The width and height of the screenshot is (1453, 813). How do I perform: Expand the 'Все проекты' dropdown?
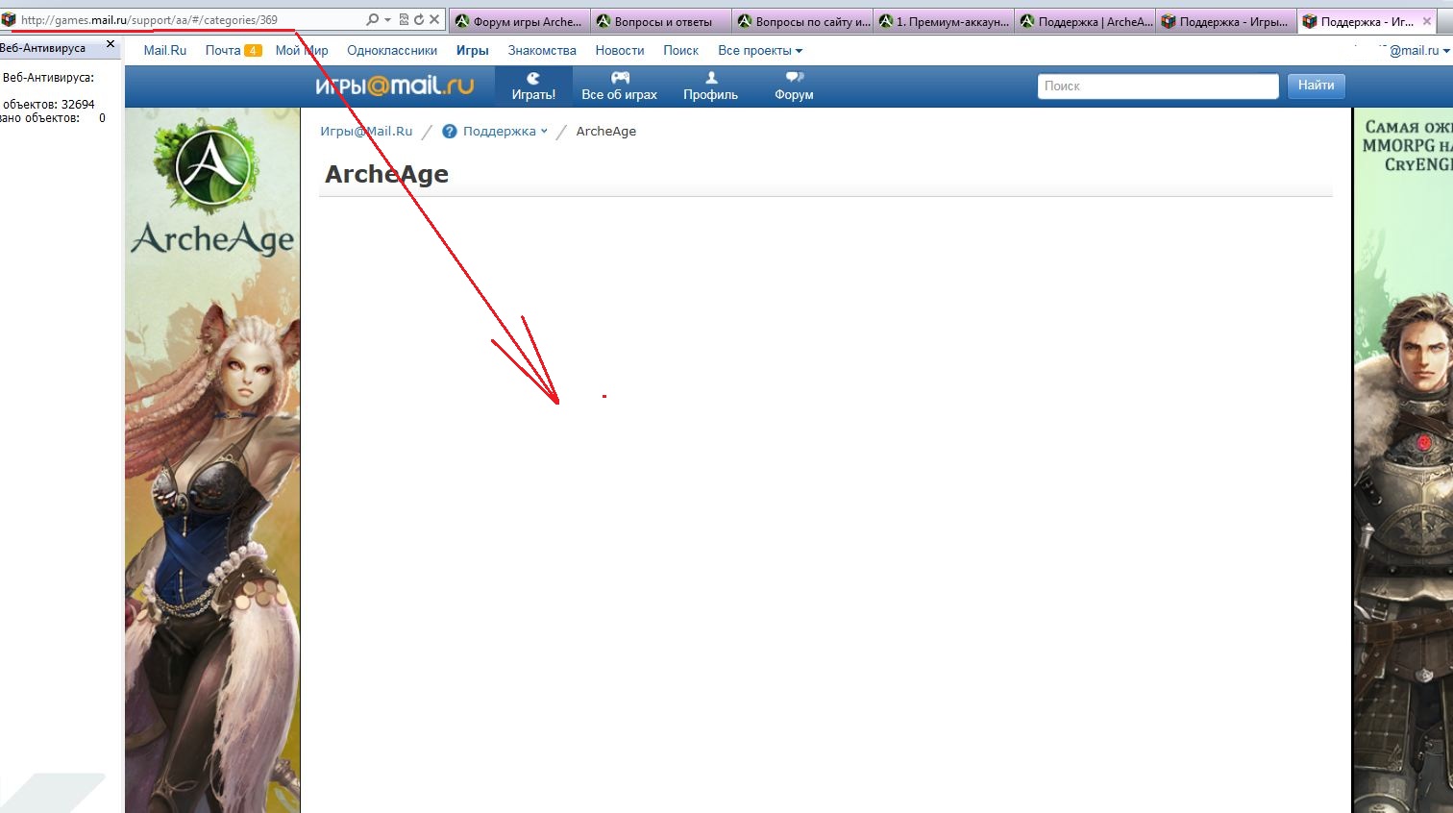click(760, 50)
